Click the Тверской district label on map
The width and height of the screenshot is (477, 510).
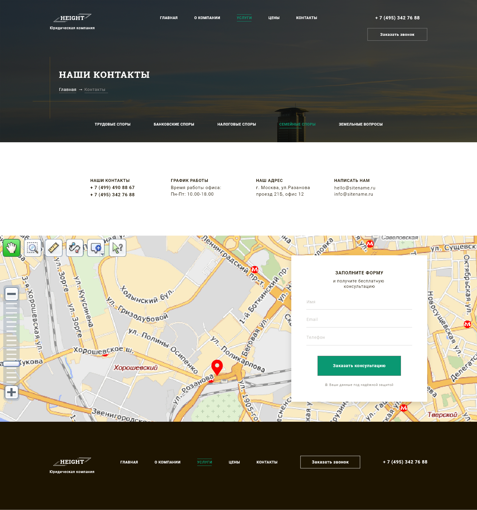pos(442,415)
